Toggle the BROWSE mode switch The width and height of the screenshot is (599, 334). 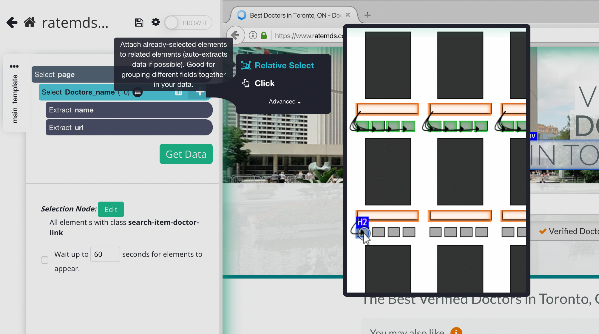(x=188, y=23)
